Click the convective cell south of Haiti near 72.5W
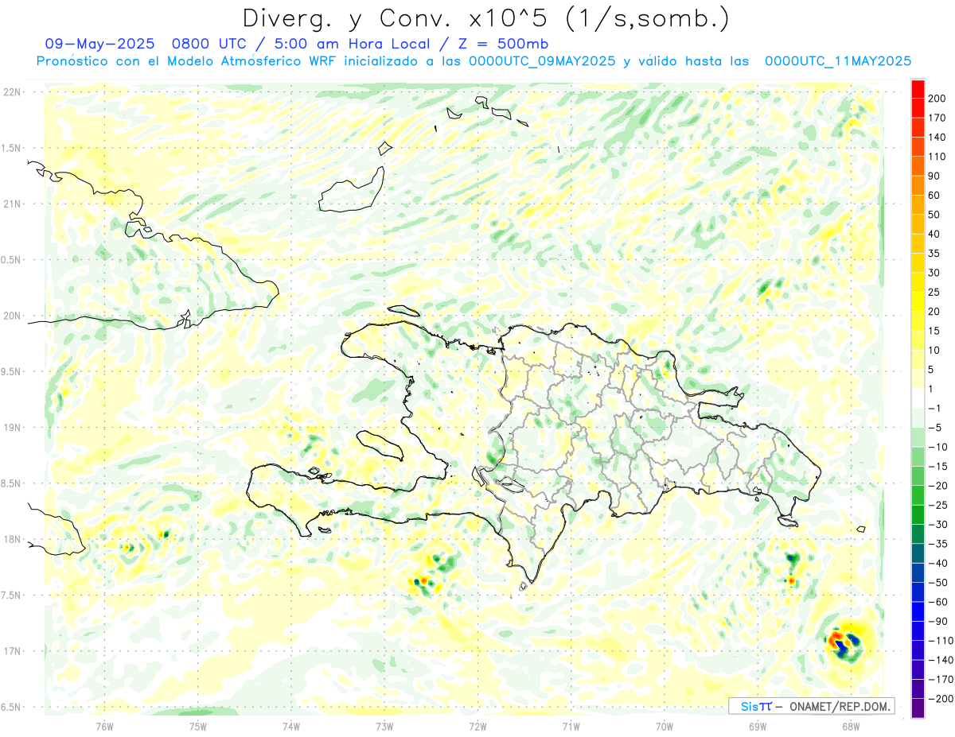 (432, 572)
